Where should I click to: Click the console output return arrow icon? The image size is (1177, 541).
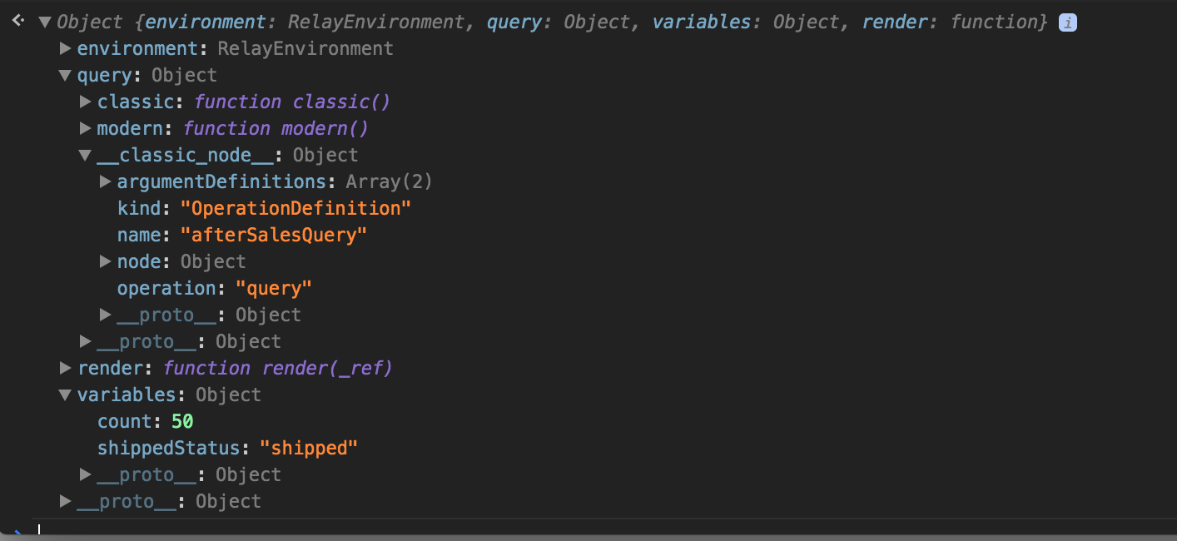[x=18, y=20]
